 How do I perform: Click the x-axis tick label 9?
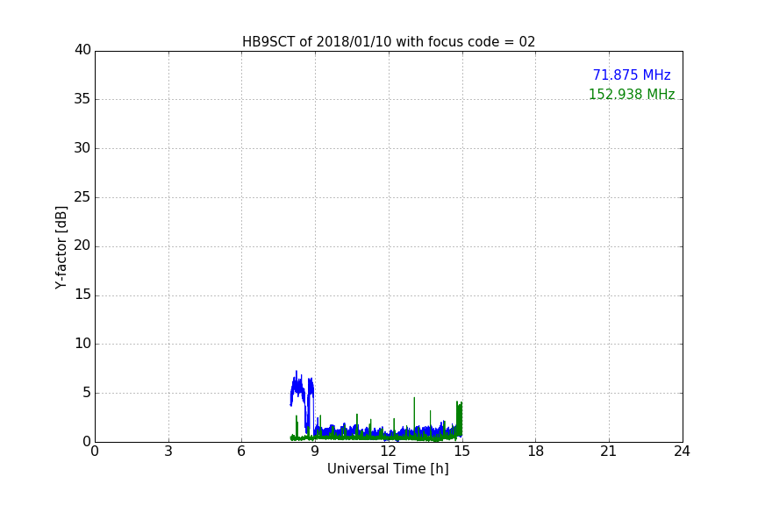pos(315,452)
